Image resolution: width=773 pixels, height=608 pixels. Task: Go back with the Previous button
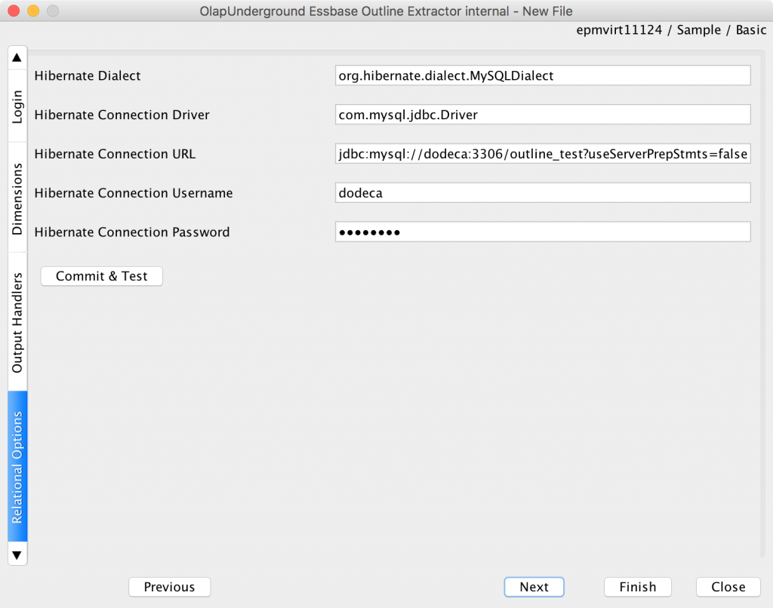[170, 587]
